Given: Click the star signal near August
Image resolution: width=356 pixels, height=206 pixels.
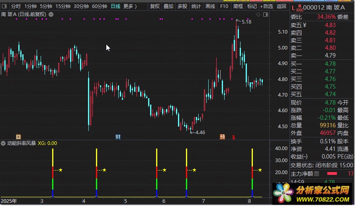Looking at the screenshot, I should pos(260,170).
